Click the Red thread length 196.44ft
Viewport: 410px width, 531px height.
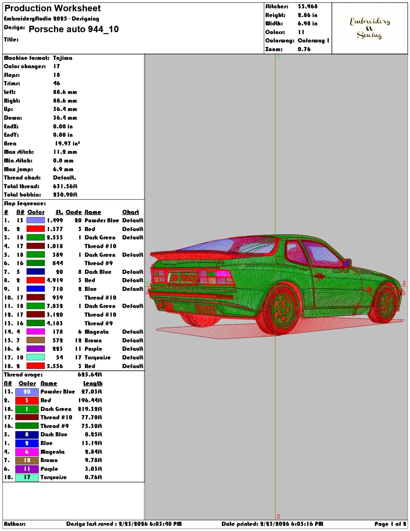(x=90, y=400)
